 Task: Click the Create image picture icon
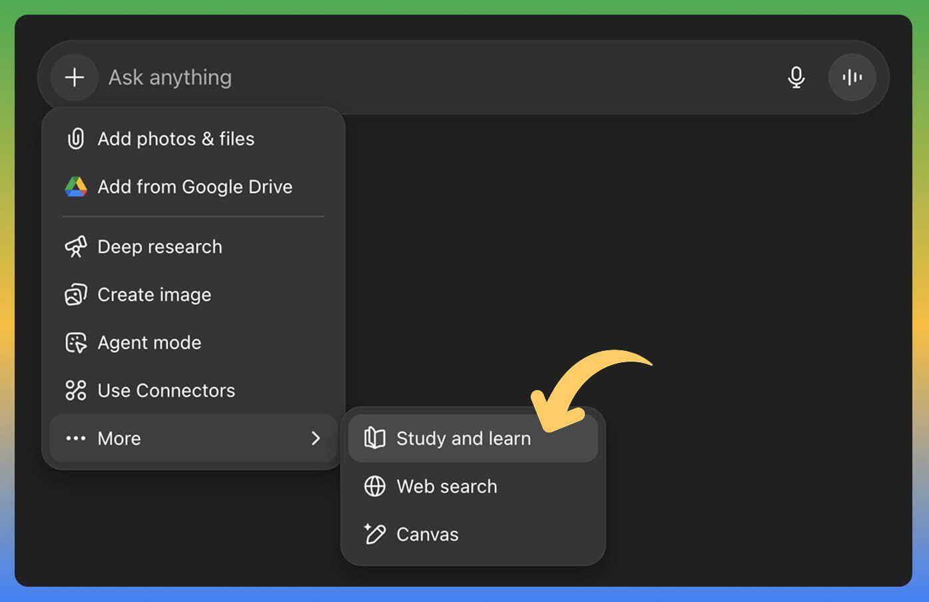76,294
